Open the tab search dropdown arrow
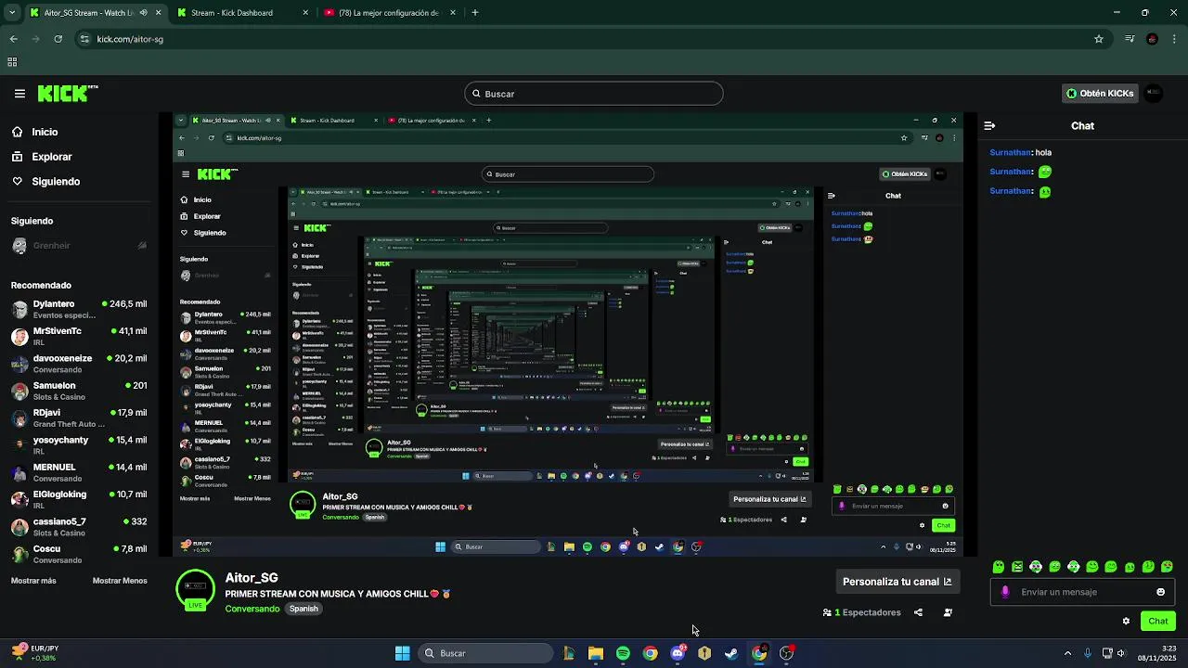The height and width of the screenshot is (668, 1188). coord(12,13)
